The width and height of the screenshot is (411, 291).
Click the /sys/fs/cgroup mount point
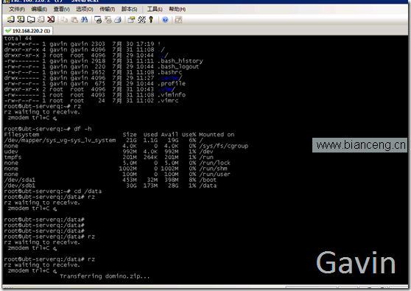point(224,146)
